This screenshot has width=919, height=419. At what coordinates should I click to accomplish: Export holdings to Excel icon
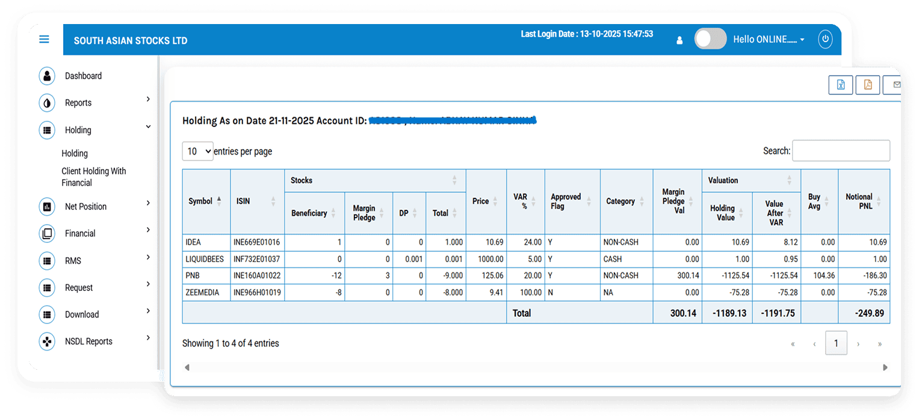[841, 85]
